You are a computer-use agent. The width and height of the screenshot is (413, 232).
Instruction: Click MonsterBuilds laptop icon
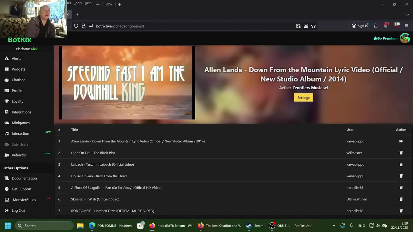6,200
